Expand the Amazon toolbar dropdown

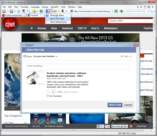pyautogui.click(x=66, y=11)
